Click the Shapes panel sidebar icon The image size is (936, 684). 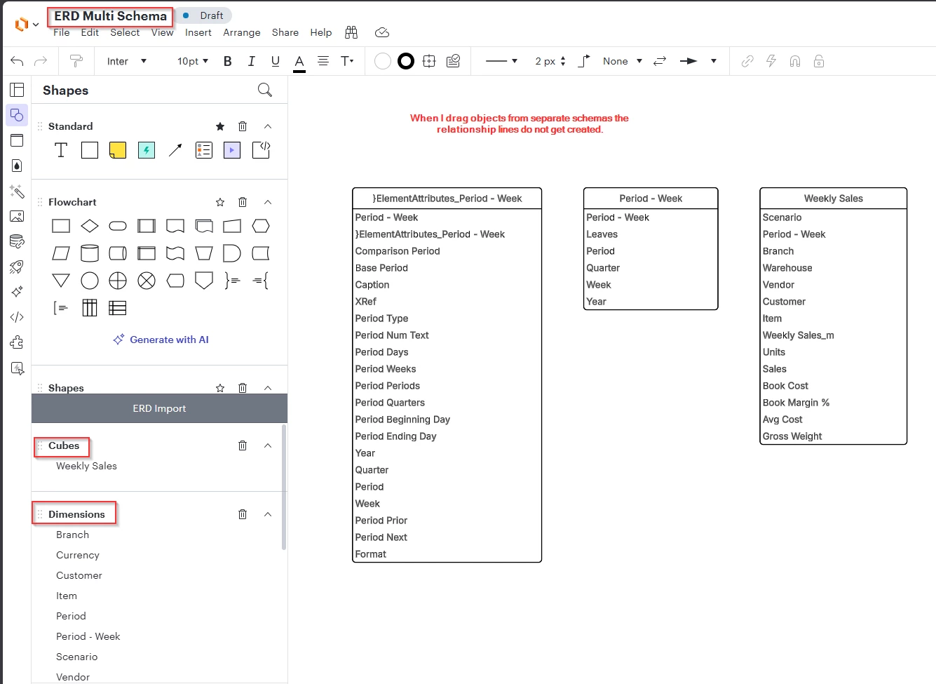(x=17, y=115)
